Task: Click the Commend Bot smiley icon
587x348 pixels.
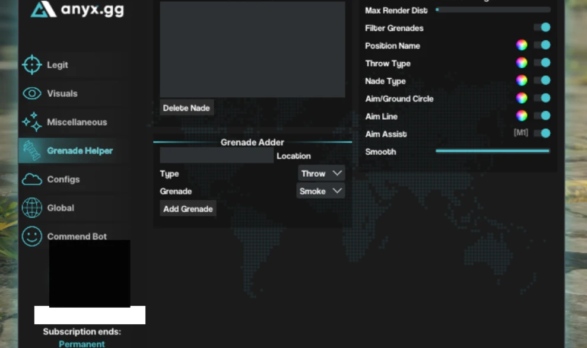Action: pos(32,236)
